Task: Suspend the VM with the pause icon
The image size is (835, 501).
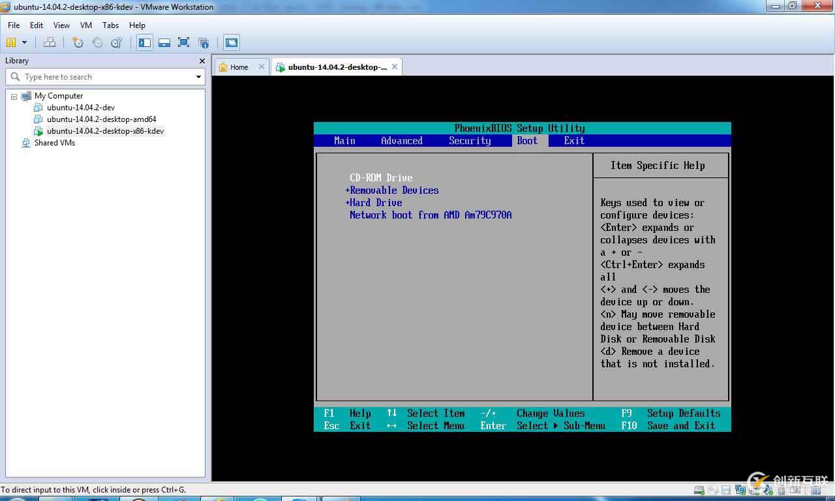Action: coord(11,42)
